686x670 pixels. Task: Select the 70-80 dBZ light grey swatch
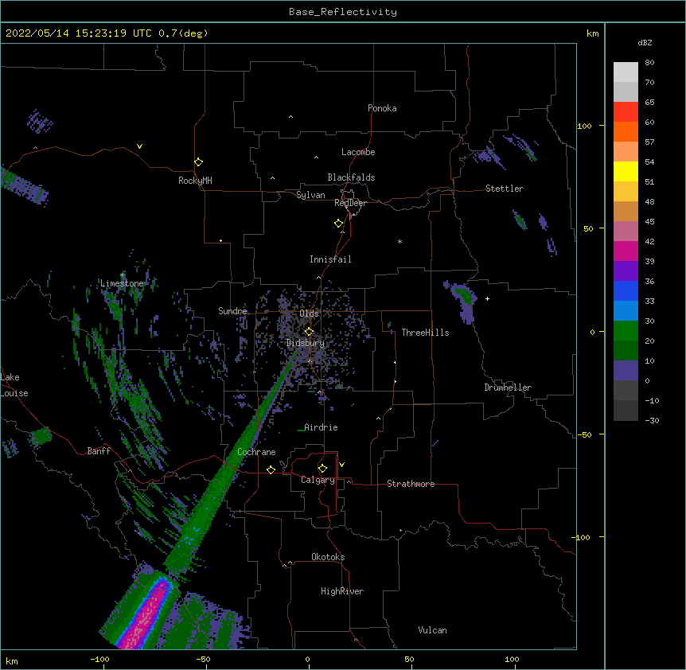[626, 72]
